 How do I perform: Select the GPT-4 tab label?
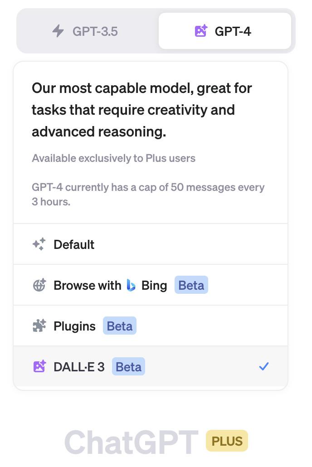pos(233,31)
